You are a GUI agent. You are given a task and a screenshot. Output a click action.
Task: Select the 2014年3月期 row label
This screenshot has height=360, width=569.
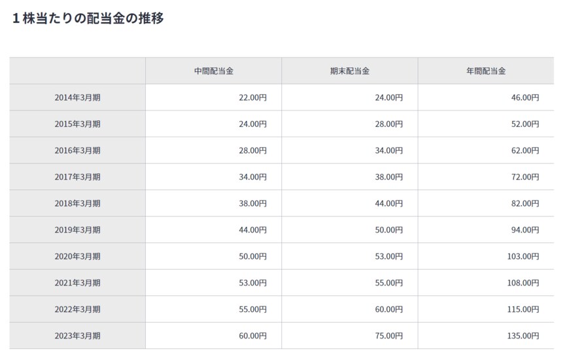tap(77, 97)
